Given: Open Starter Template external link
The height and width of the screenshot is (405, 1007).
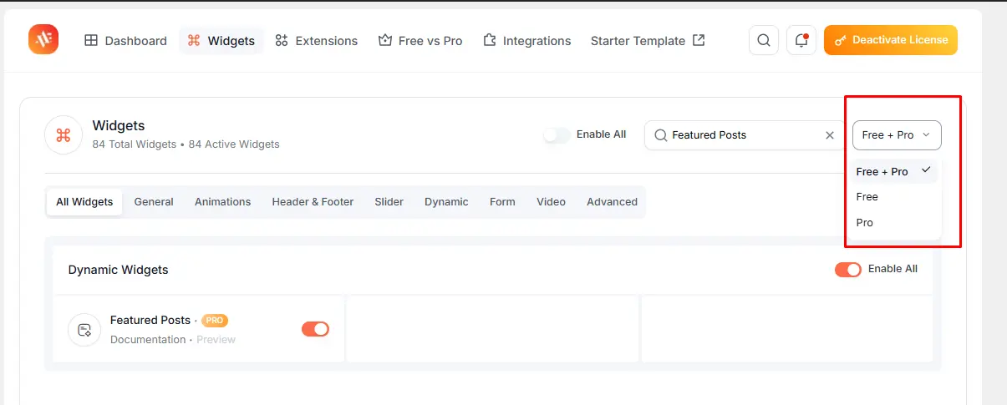Looking at the screenshot, I should pyautogui.click(x=648, y=40).
